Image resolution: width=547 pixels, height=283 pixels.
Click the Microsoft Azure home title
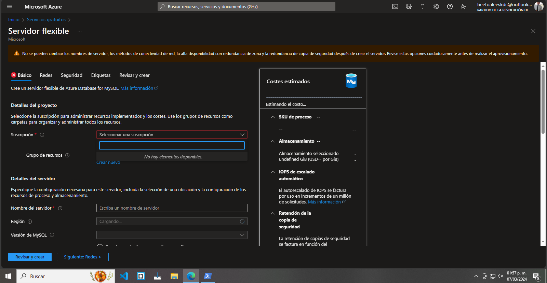[x=43, y=6]
